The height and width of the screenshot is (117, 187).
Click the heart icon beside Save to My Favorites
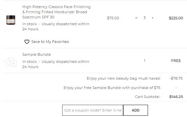pos(27,42)
